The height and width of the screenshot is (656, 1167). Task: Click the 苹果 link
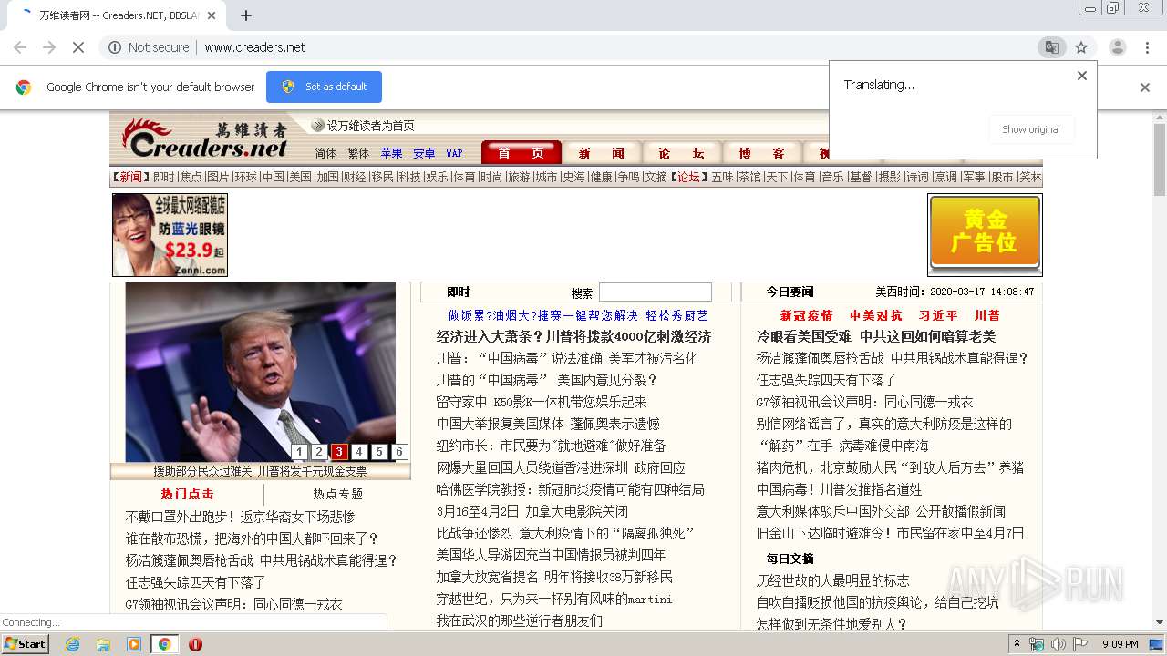(391, 153)
